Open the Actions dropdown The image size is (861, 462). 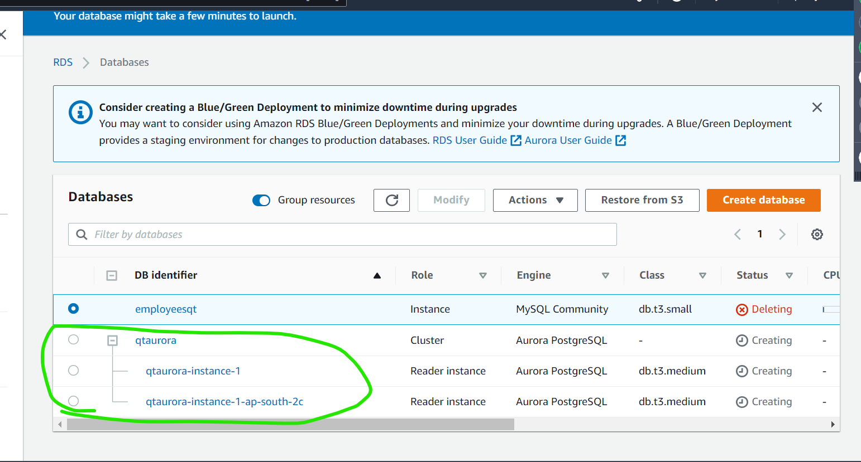point(535,200)
